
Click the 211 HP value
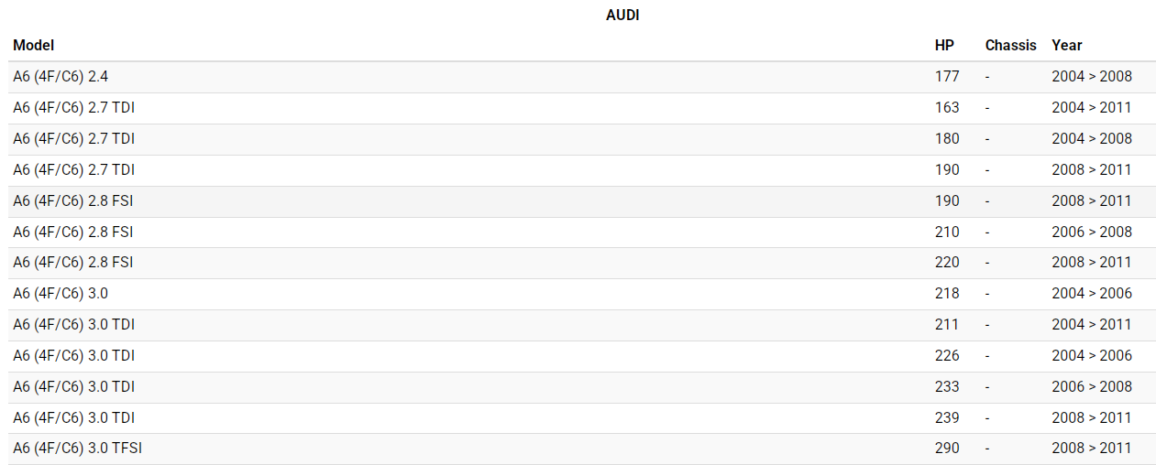(x=947, y=325)
